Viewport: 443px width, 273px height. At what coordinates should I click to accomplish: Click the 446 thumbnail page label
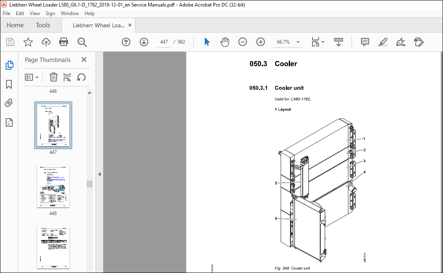53,91
